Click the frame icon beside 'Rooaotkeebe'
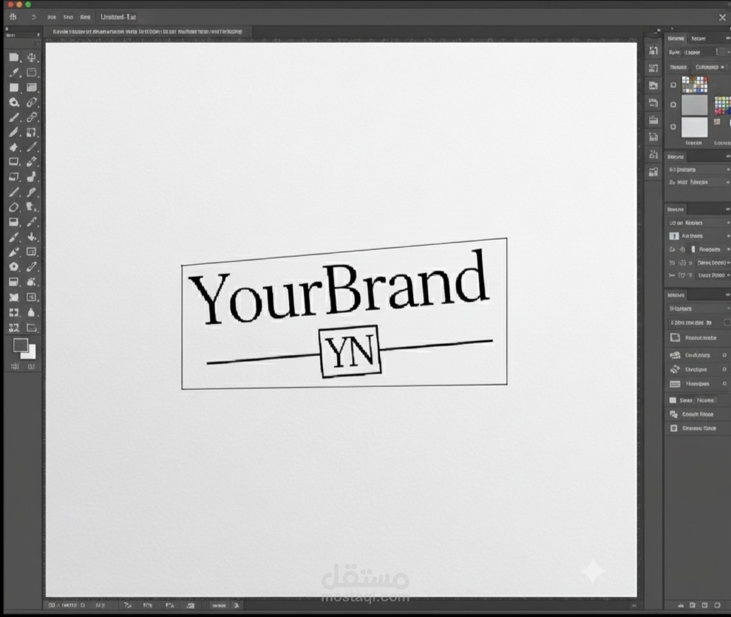Image resolution: width=731 pixels, height=617 pixels. pos(675,337)
